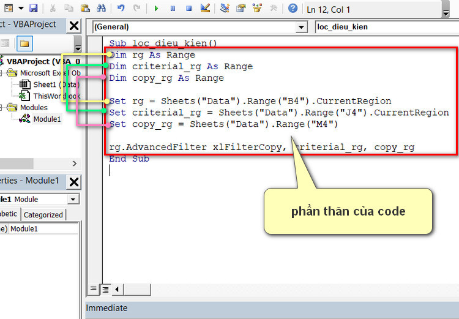Run the macro with the green play icon
This screenshot has height=319, width=459.
click(156, 9)
